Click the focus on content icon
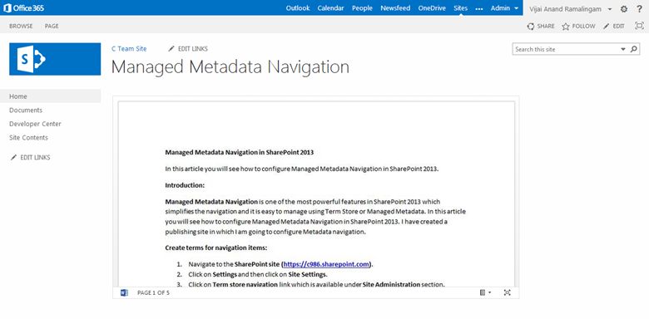This screenshot has height=319, width=649. coord(639,26)
